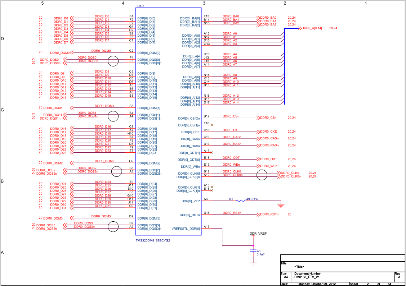Select the 49.9 1% resistor value
The width and height of the screenshot is (406, 286).
coord(252,199)
